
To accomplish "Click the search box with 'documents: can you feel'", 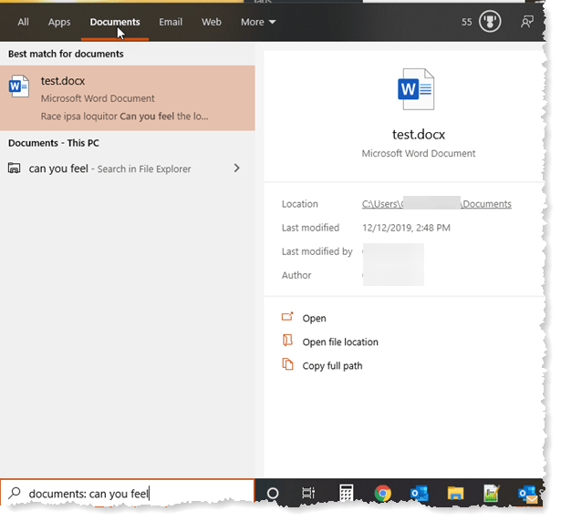I will click(x=128, y=495).
